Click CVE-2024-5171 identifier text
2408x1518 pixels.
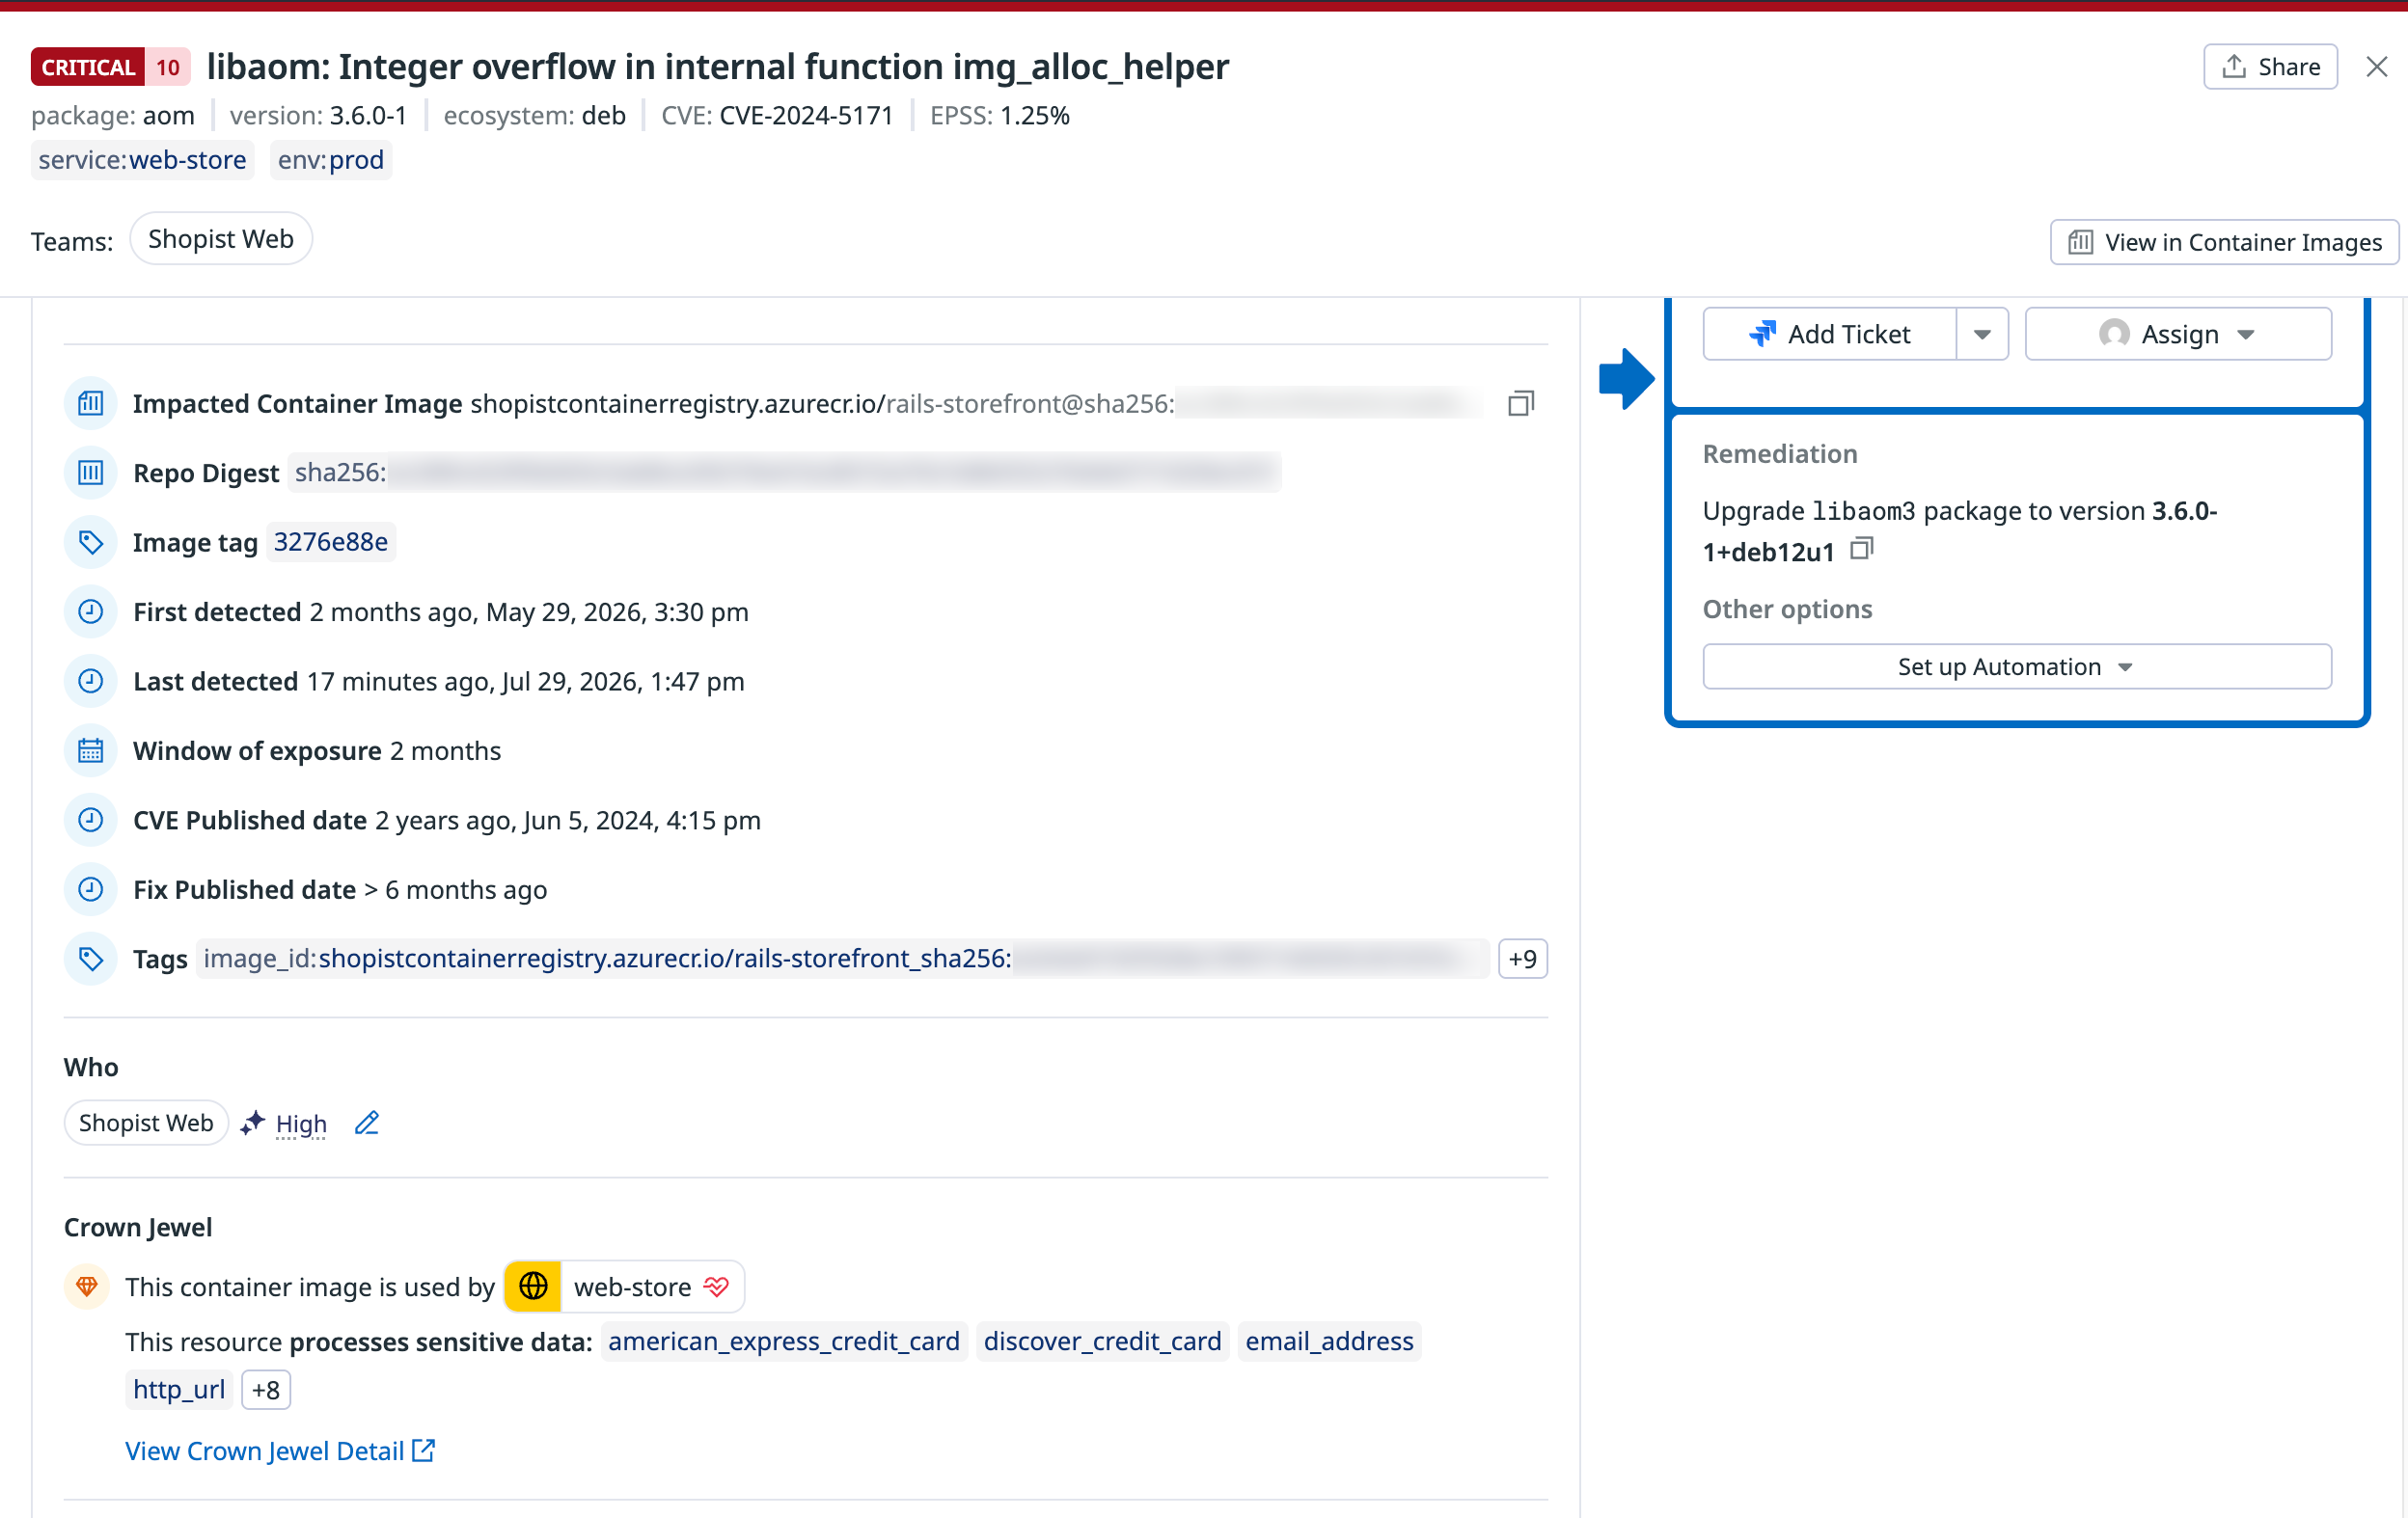tap(806, 116)
